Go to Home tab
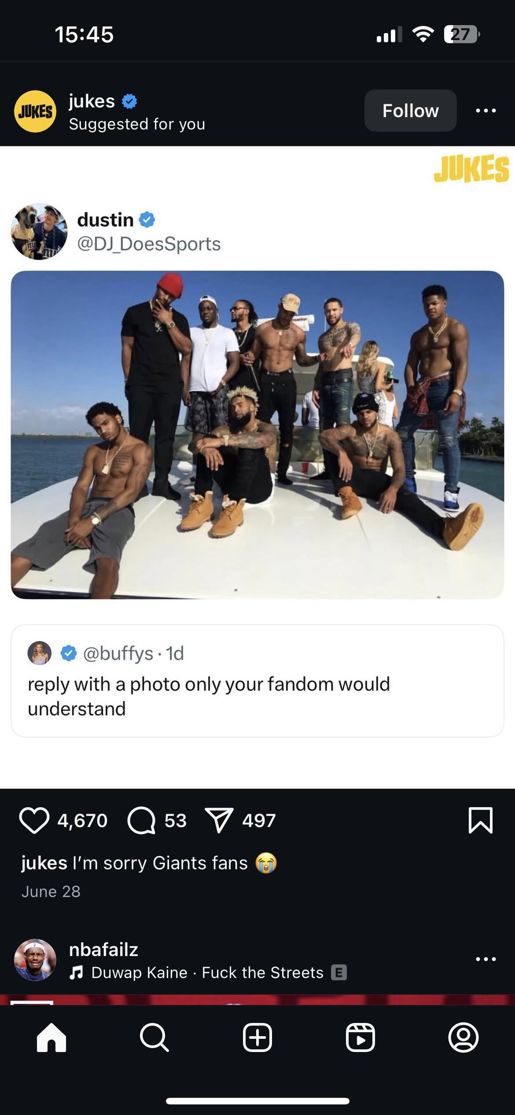 click(x=51, y=1037)
